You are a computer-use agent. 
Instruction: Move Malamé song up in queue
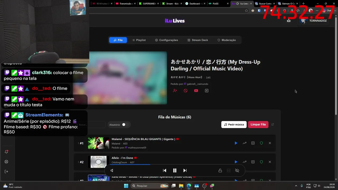[x=245, y=143]
